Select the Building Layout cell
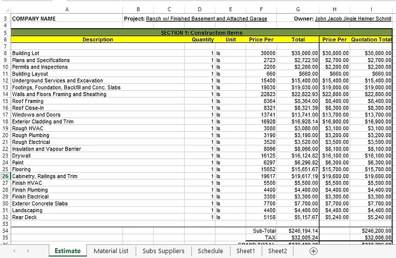Viewport: 396px width, 258px height. click(98, 74)
